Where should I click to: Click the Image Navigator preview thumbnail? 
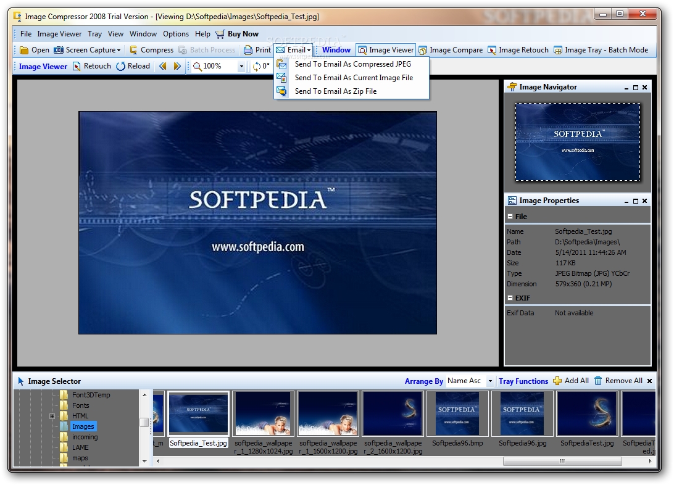click(x=578, y=142)
